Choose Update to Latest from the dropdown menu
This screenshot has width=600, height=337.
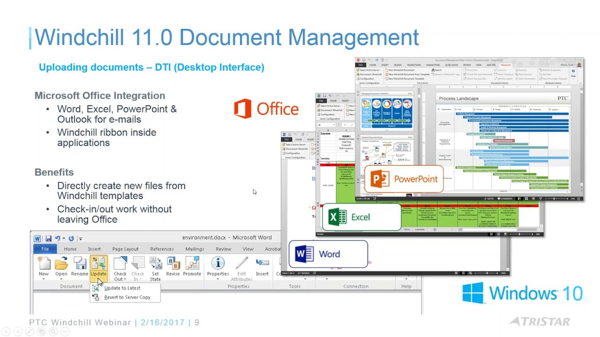coord(122,288)
